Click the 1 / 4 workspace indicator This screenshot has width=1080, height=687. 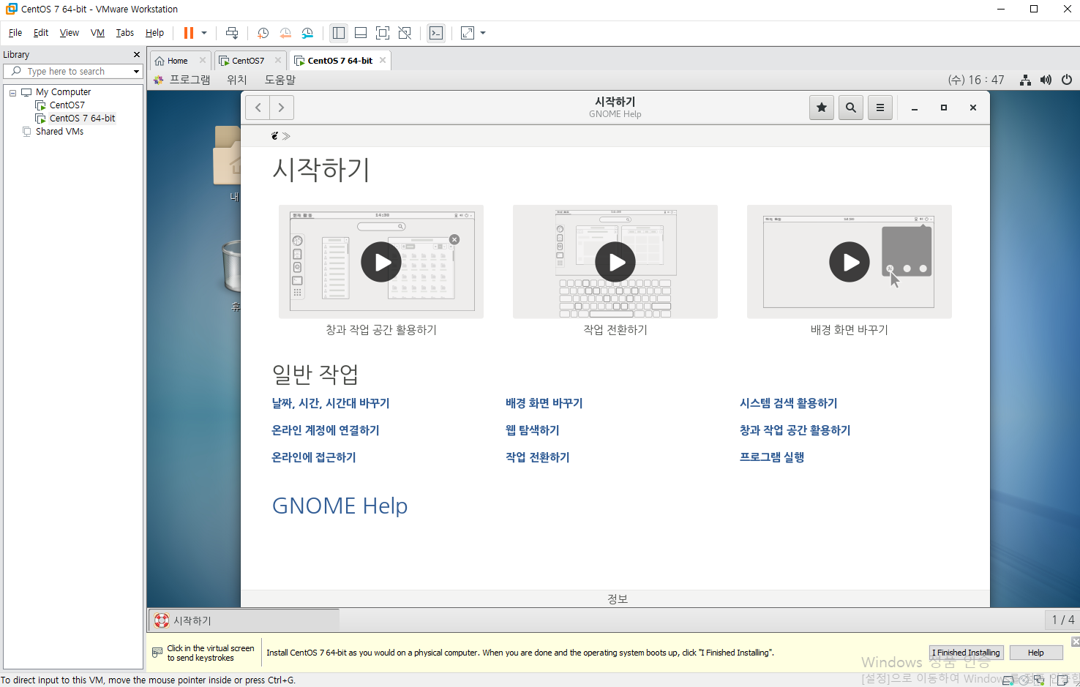point(1062,620)
